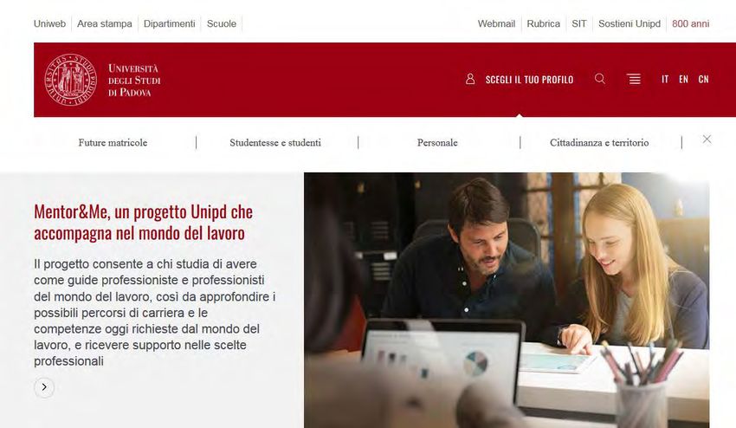
Task: Select Cittadinanza e territorio profile
Action: (x=599, y=142)
